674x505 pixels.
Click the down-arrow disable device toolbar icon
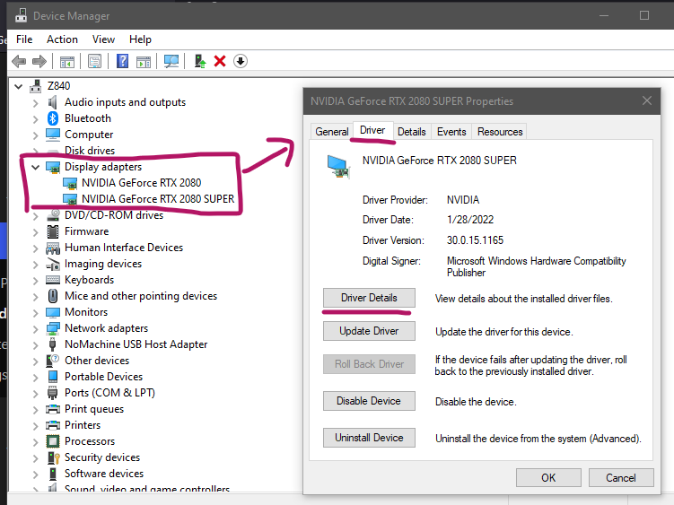240,61
